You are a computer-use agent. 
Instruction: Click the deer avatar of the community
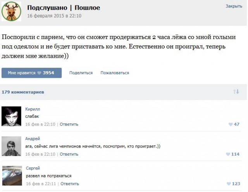click(x=12, y=12)
